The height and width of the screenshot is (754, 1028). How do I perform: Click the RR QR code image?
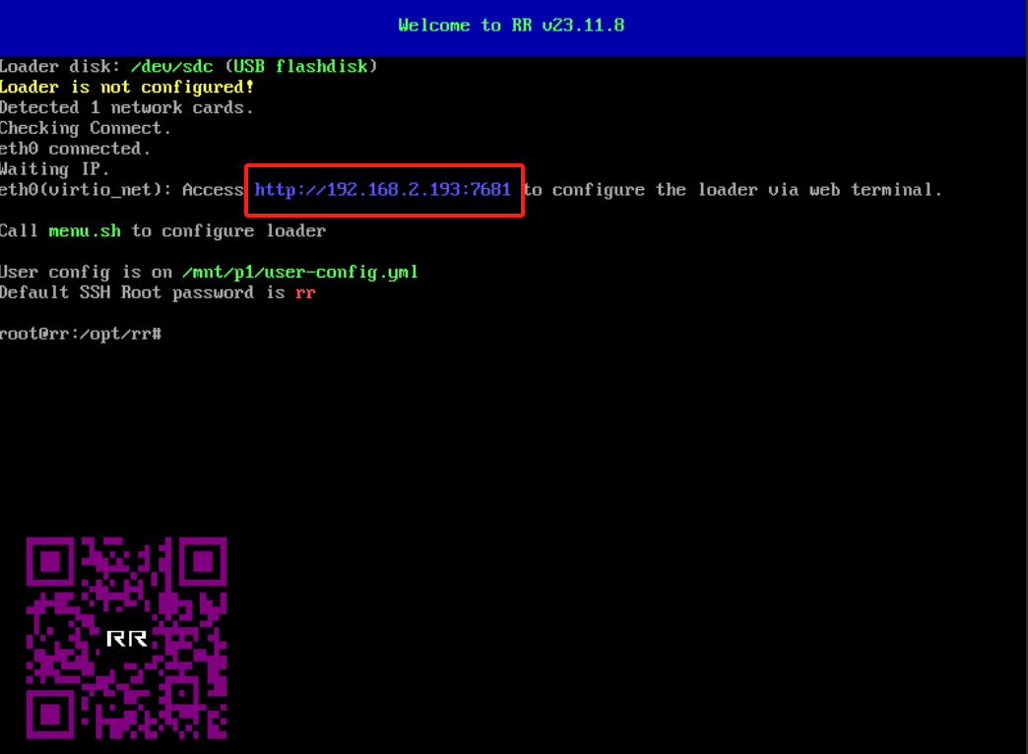pyautogui.click(x=127, y=637)
